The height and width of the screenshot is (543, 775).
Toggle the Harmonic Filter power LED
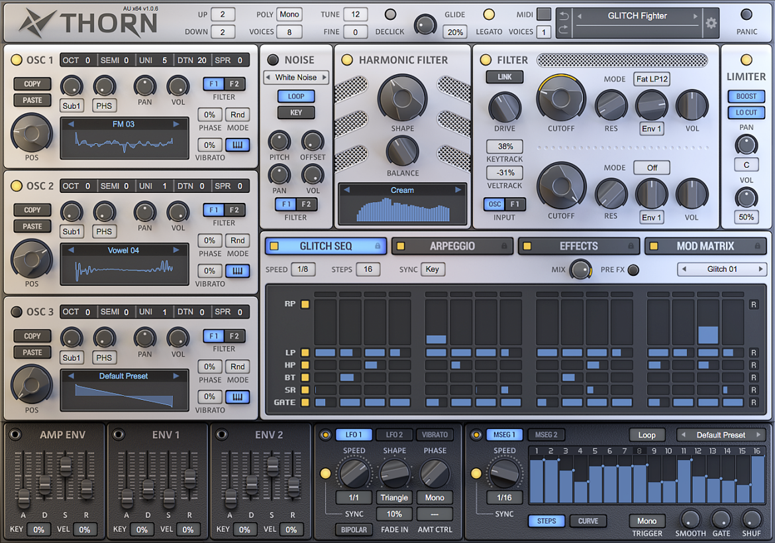click(x=347, y=60)
